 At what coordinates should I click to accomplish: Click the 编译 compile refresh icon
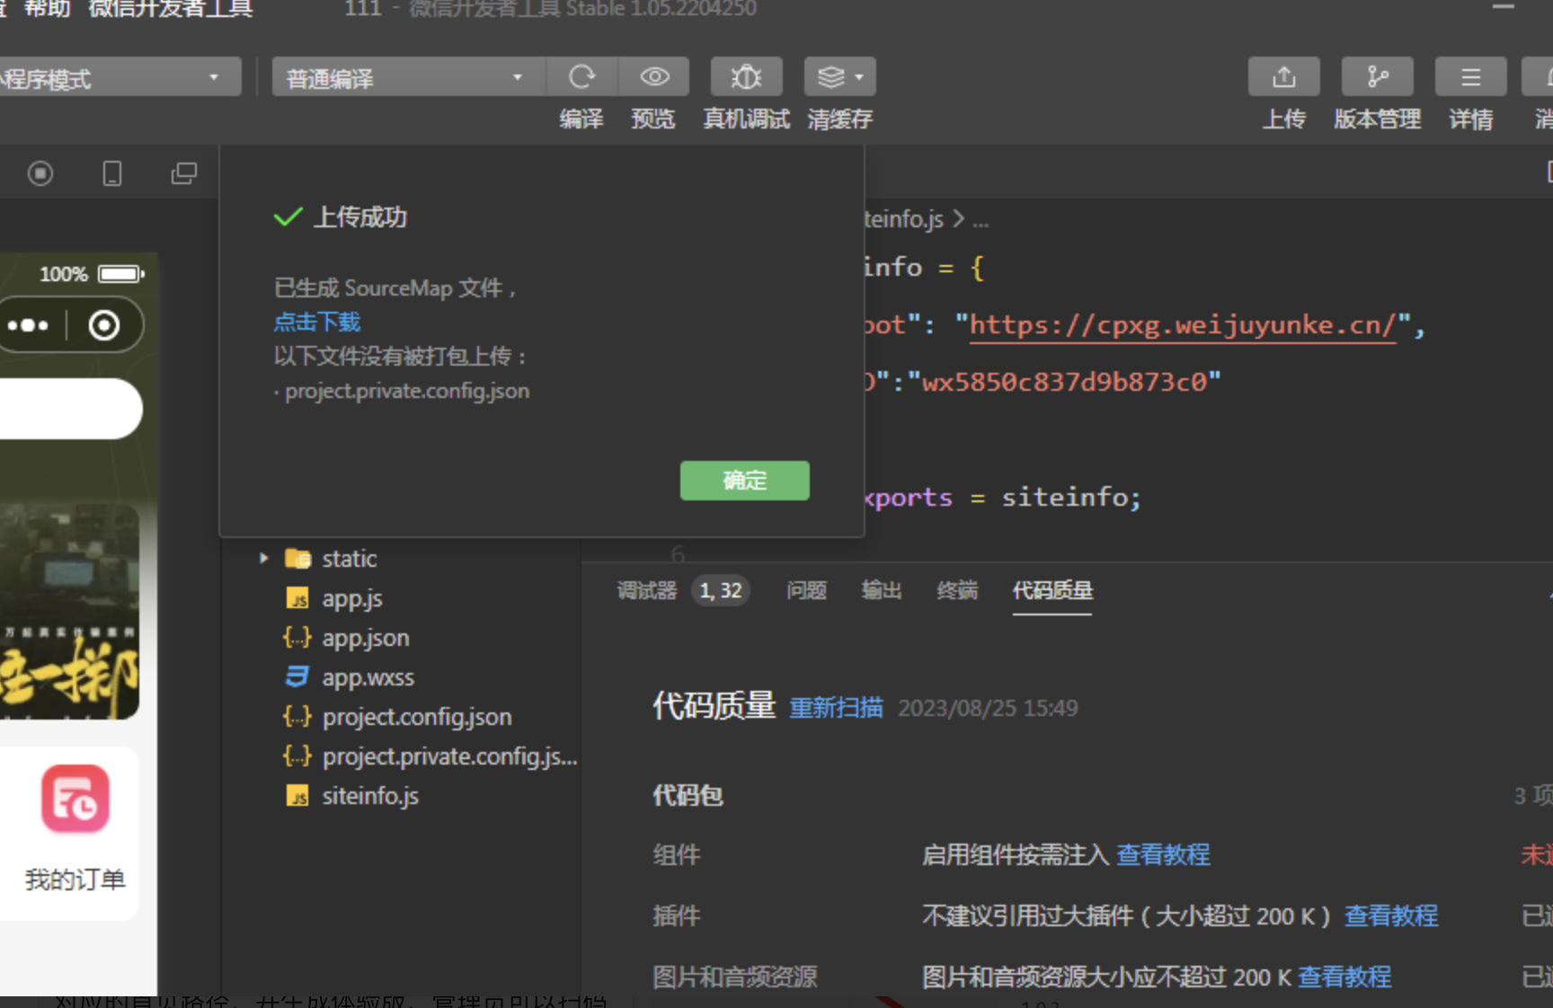point(582,76)
